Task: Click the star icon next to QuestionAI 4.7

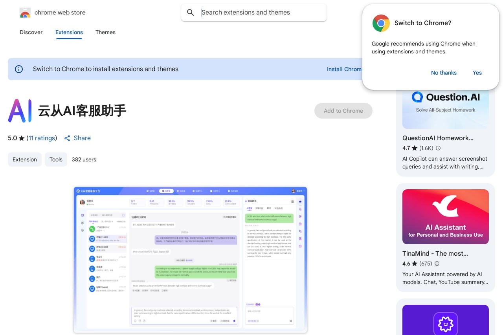Action: tap(415, 148)
